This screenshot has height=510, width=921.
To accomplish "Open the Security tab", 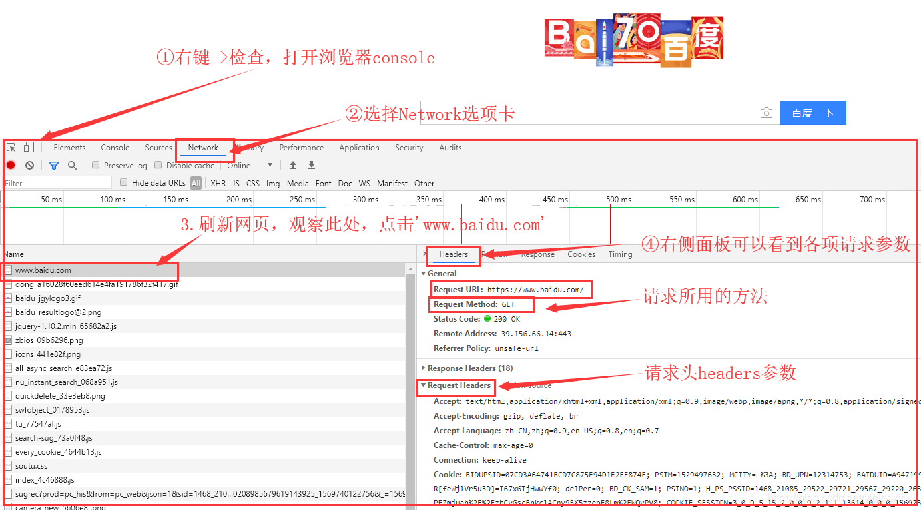I will coord(409,148).
